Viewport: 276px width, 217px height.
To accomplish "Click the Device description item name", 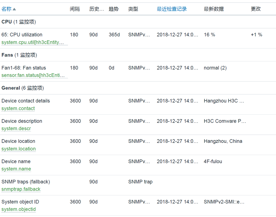I will pos(22,121).
